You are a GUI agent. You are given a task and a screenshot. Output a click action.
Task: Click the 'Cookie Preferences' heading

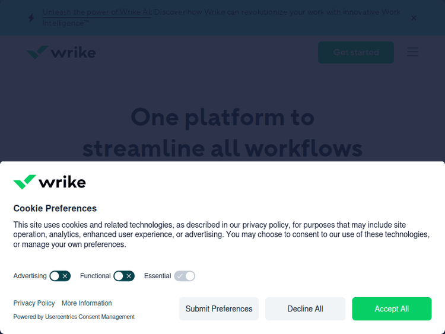[x=55, y=208]
